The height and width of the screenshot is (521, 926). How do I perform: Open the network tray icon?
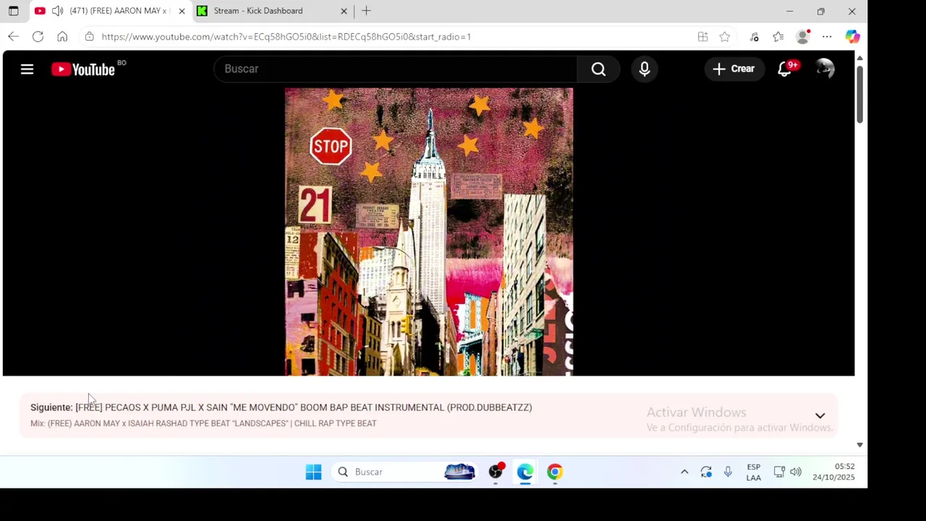coord(779,472)
